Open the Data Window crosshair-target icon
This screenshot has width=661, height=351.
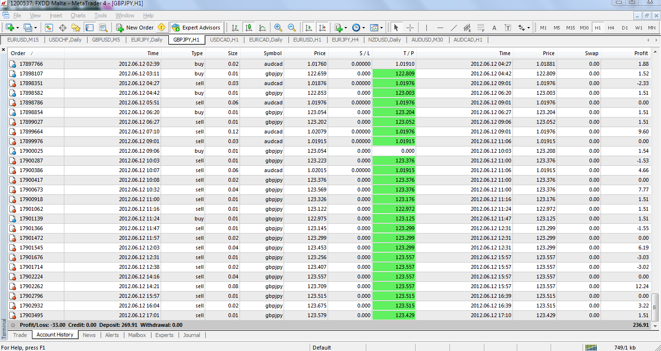click(x=62, y=28)
